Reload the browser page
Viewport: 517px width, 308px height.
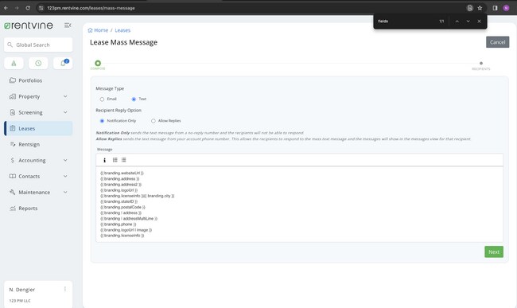[28, 8]
